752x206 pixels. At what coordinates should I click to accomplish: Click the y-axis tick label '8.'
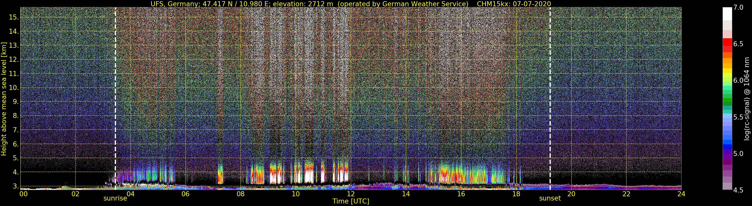click(16, 116)
